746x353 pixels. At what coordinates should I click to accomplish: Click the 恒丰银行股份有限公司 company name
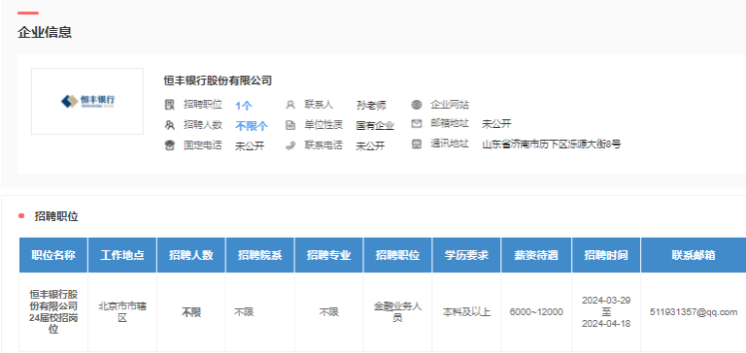(x=218, y=80)
